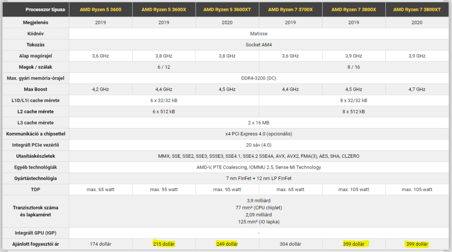Click the Utasításkészletek row label
Screen dimensions: 452x252
tap(36, 156)
